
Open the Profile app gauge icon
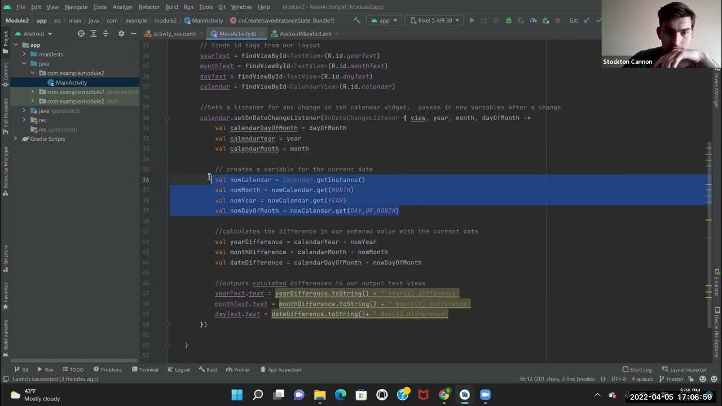point(533,20)
